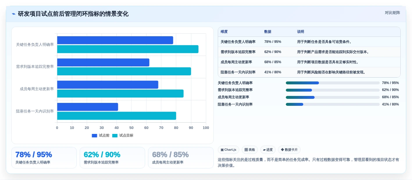Open the 68% / 85% data card

[x=181, y=158]
